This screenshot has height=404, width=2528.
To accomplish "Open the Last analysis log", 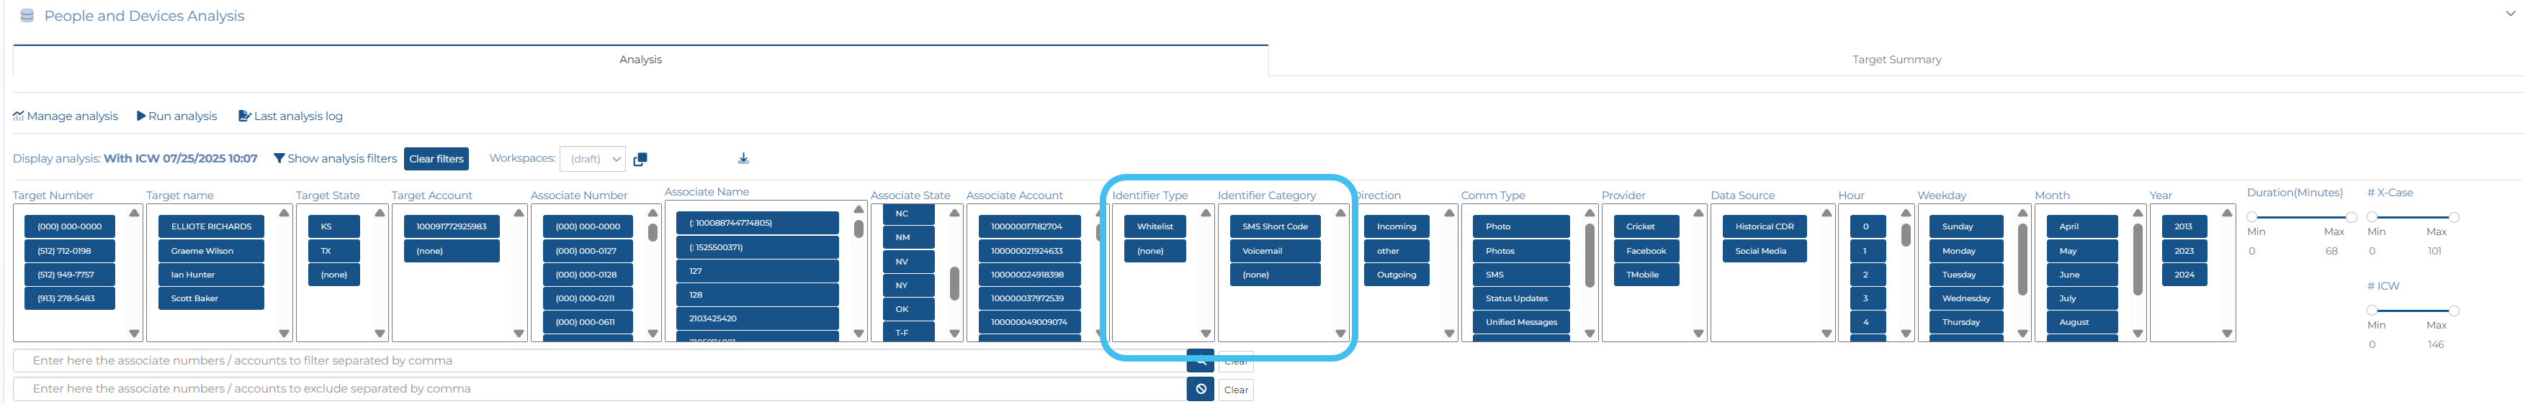I will 290,116.
